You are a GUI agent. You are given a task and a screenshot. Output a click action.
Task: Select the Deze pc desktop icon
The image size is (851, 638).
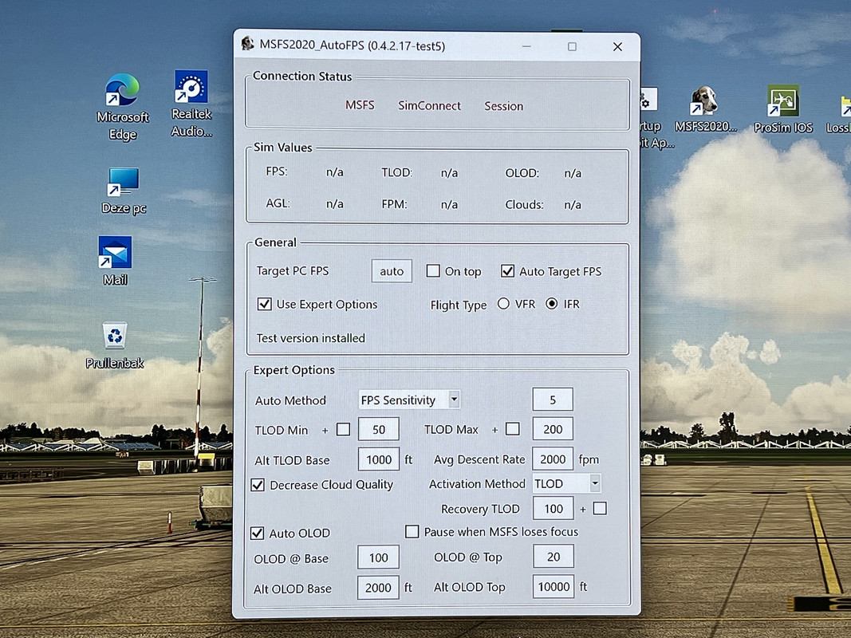pos(124,191)
